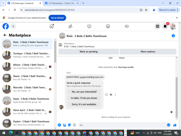Viewport: 181px width, 136px height.
Task: Open the Marketplace storefront icon
Action: [x=108, y=26]
